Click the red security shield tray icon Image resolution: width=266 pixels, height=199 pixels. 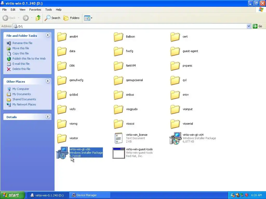[x=247, y=195]
